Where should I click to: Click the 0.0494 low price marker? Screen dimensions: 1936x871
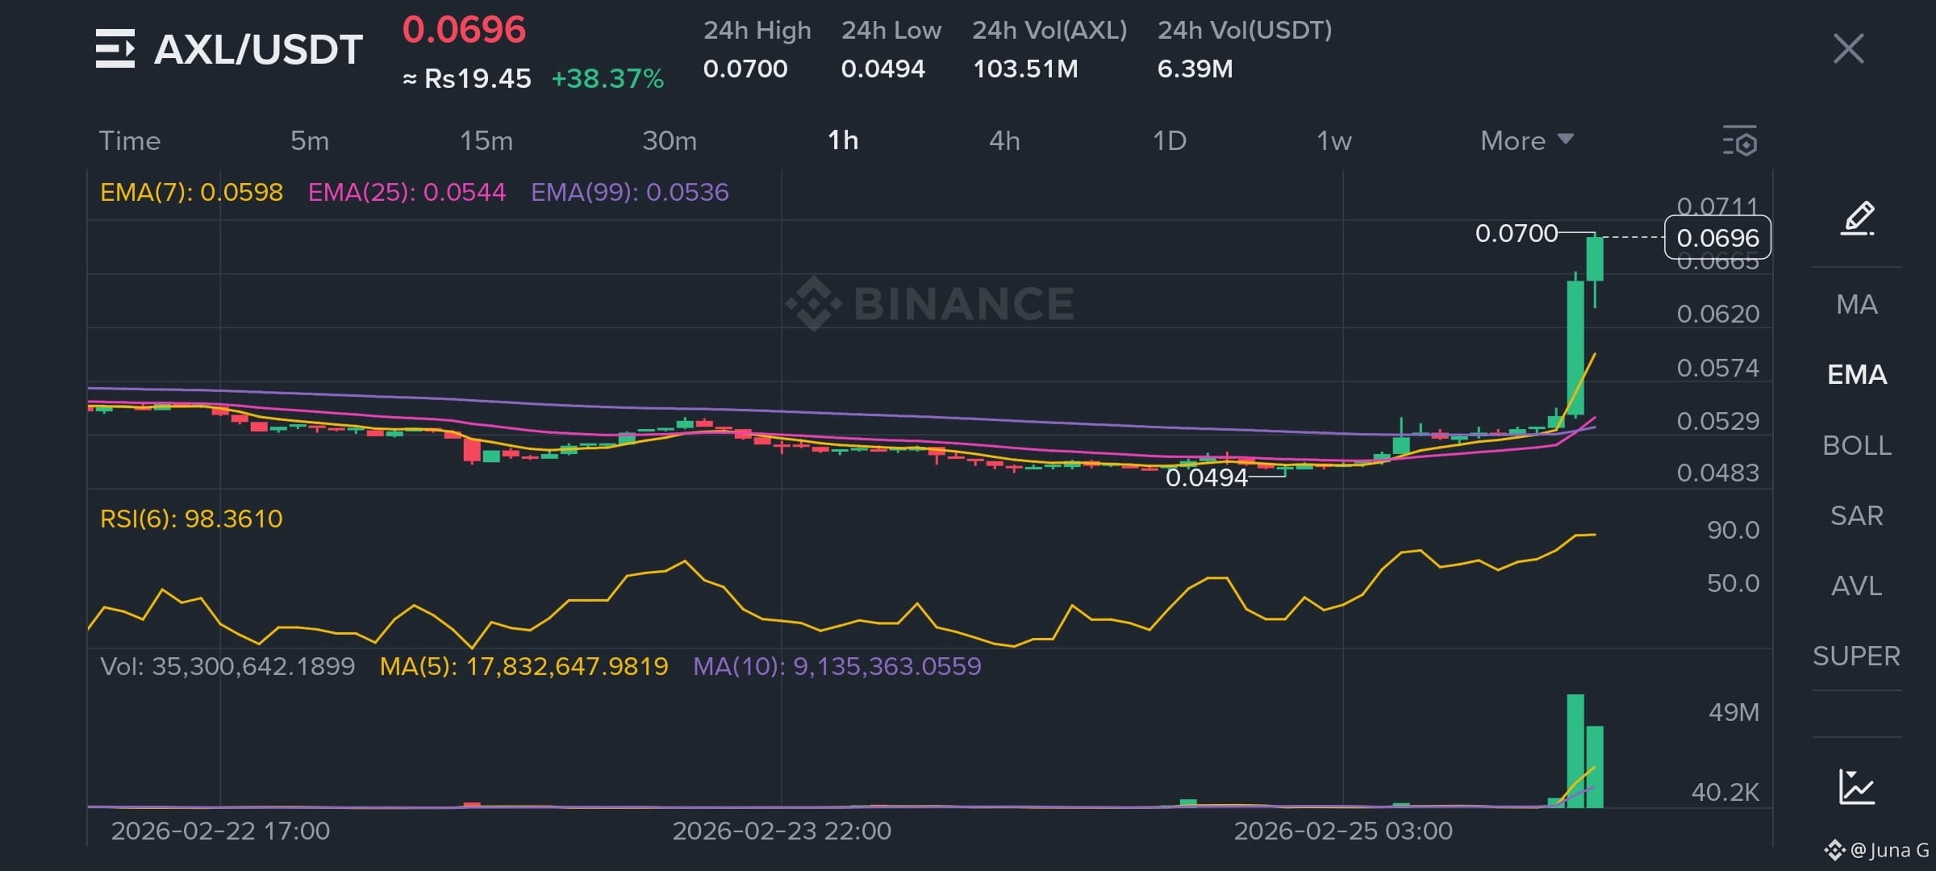pos(1207,477)
